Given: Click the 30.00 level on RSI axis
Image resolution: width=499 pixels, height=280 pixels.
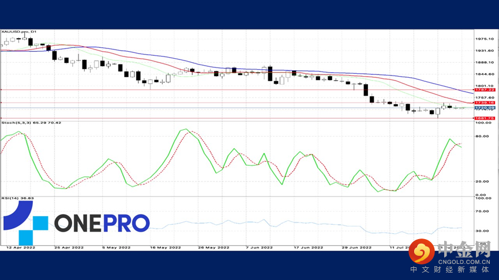Looking at the screenshot, I should [x=482, y=231].
